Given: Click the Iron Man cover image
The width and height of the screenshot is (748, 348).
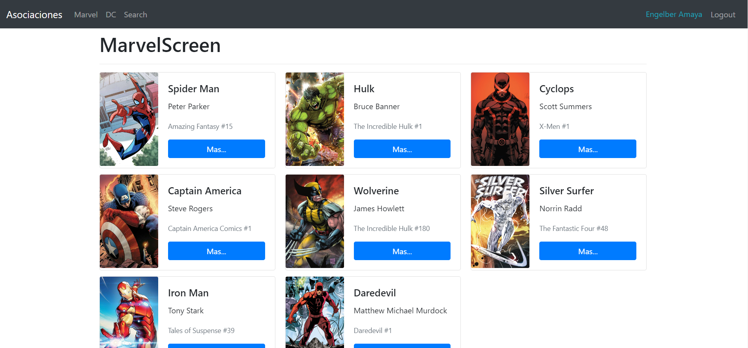Looking at the screenshot, I should [129, 312].
